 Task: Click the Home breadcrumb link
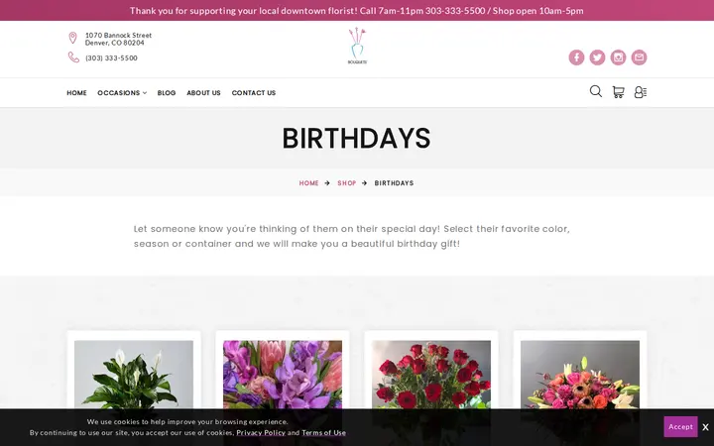308,183
